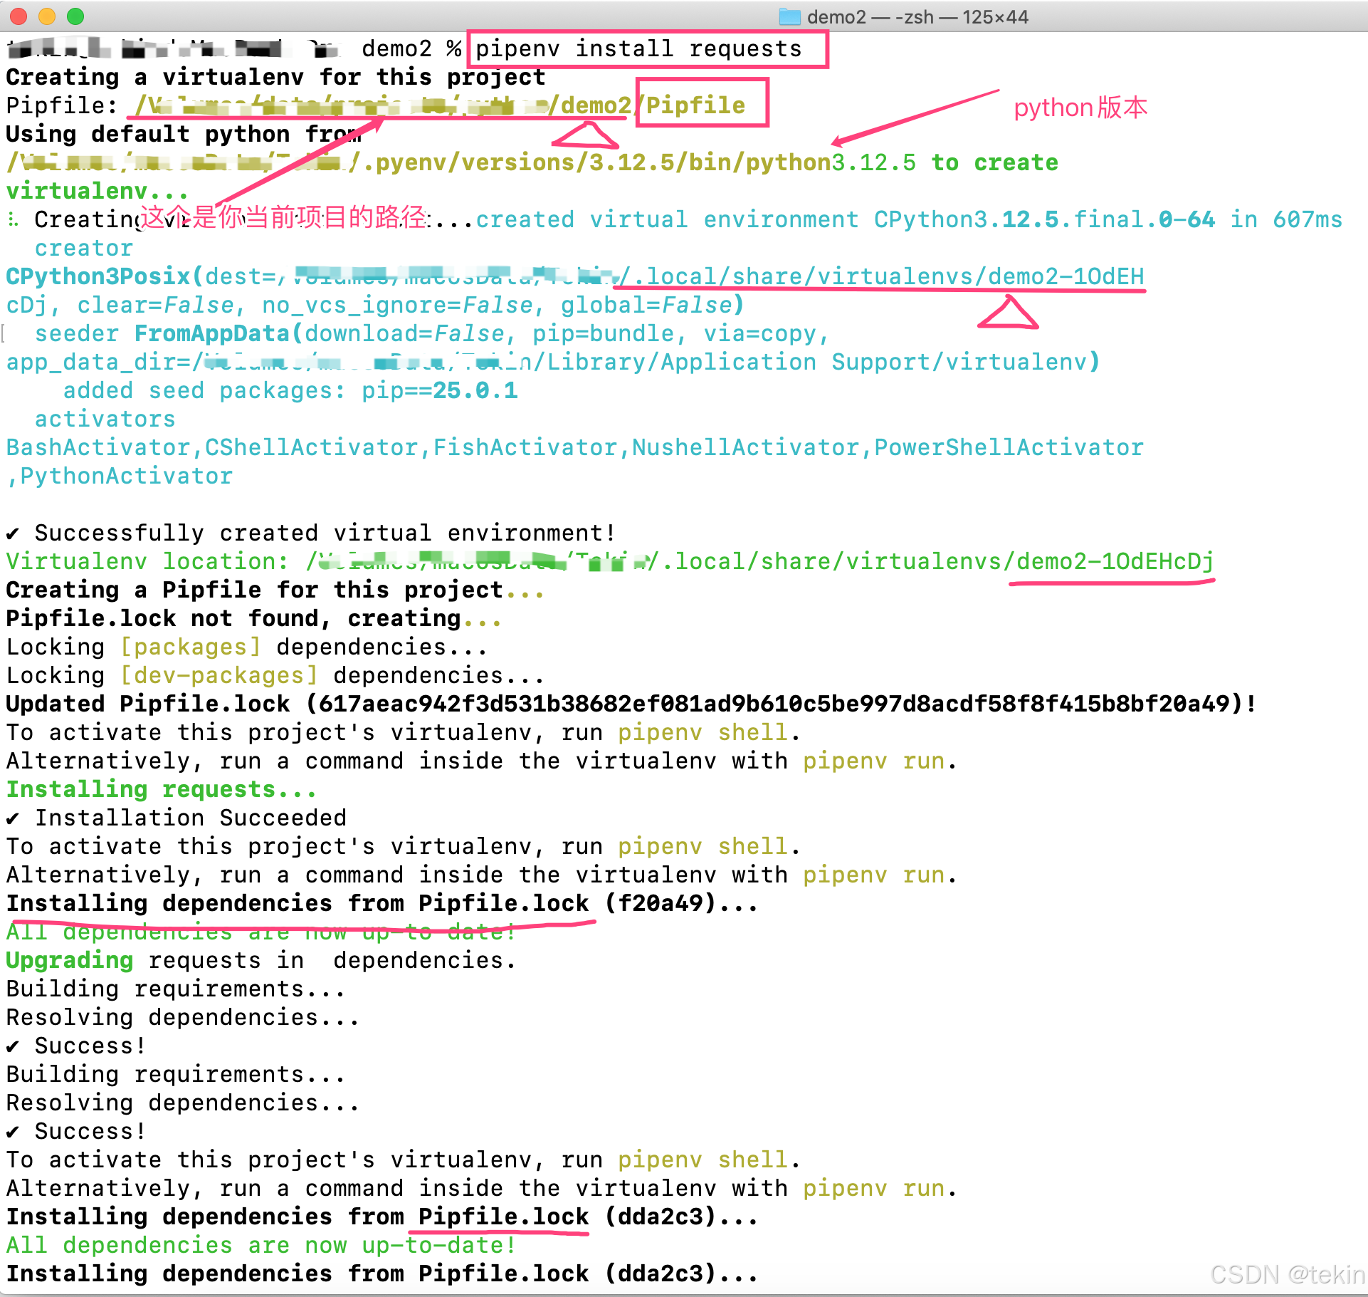Click the blue folder icon in the title bar
Image resolution: width=1368 pixels, height=1297 pixels.
point(790,16)
